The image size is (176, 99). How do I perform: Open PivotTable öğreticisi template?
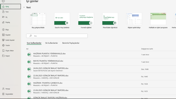[110, 21]
